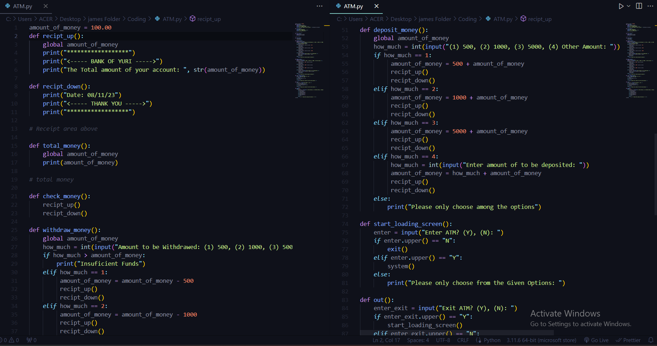Open warnings count in status bar
This screenshot has height=346, width=657.
[x=15, y=340]
